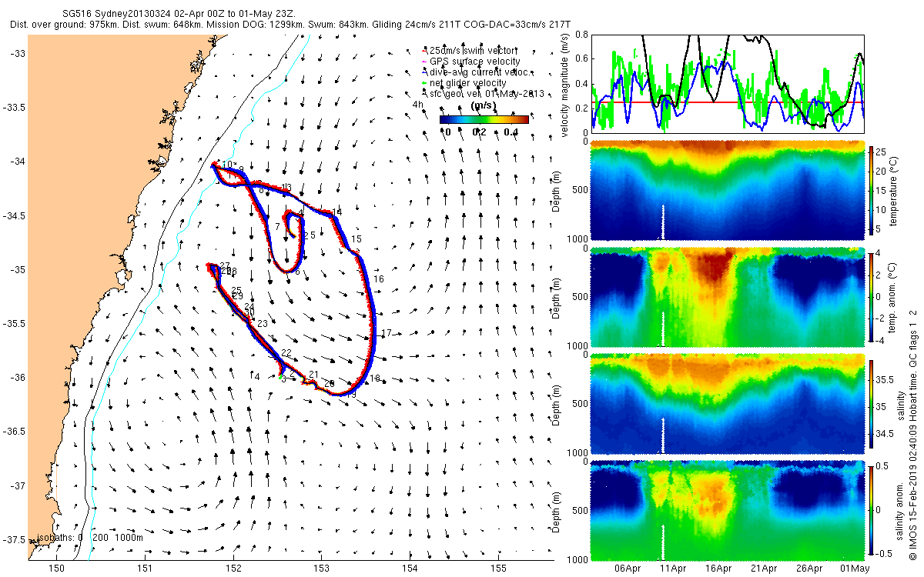Click the '11Apr' date tick label

[x=673, y=569]
